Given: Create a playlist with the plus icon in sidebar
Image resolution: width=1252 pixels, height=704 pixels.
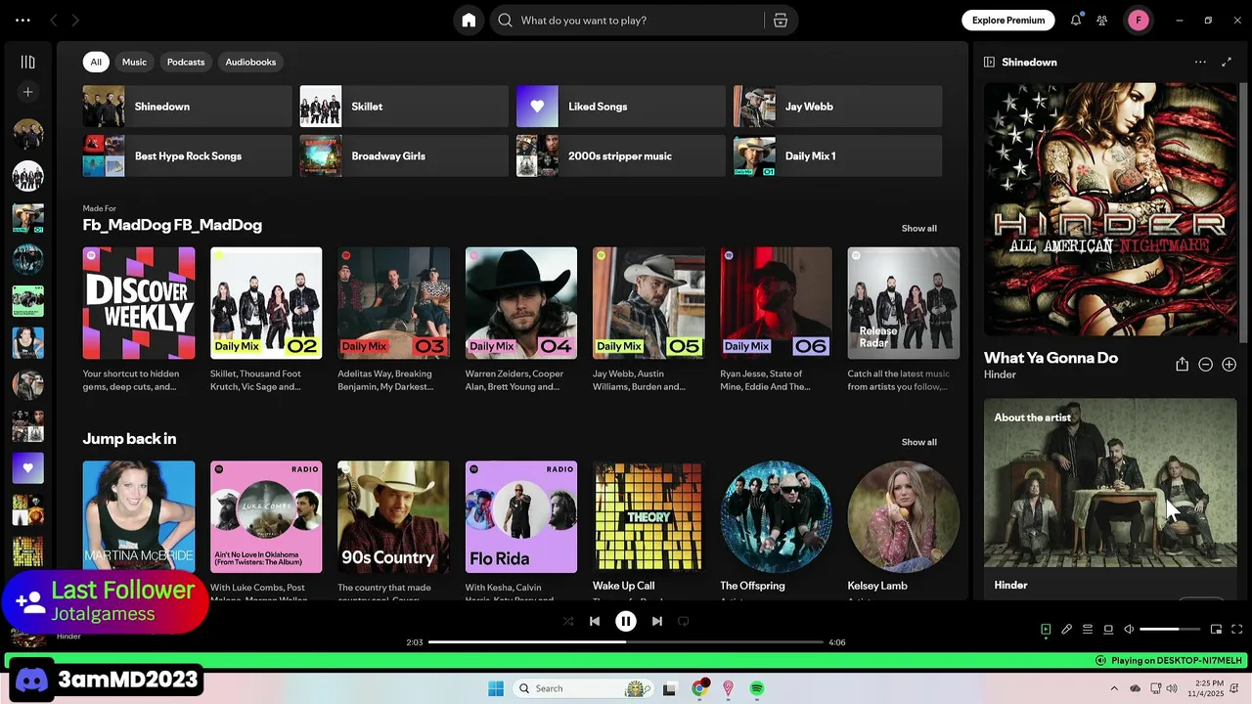Looking at the screenshot, I should 28,92.
